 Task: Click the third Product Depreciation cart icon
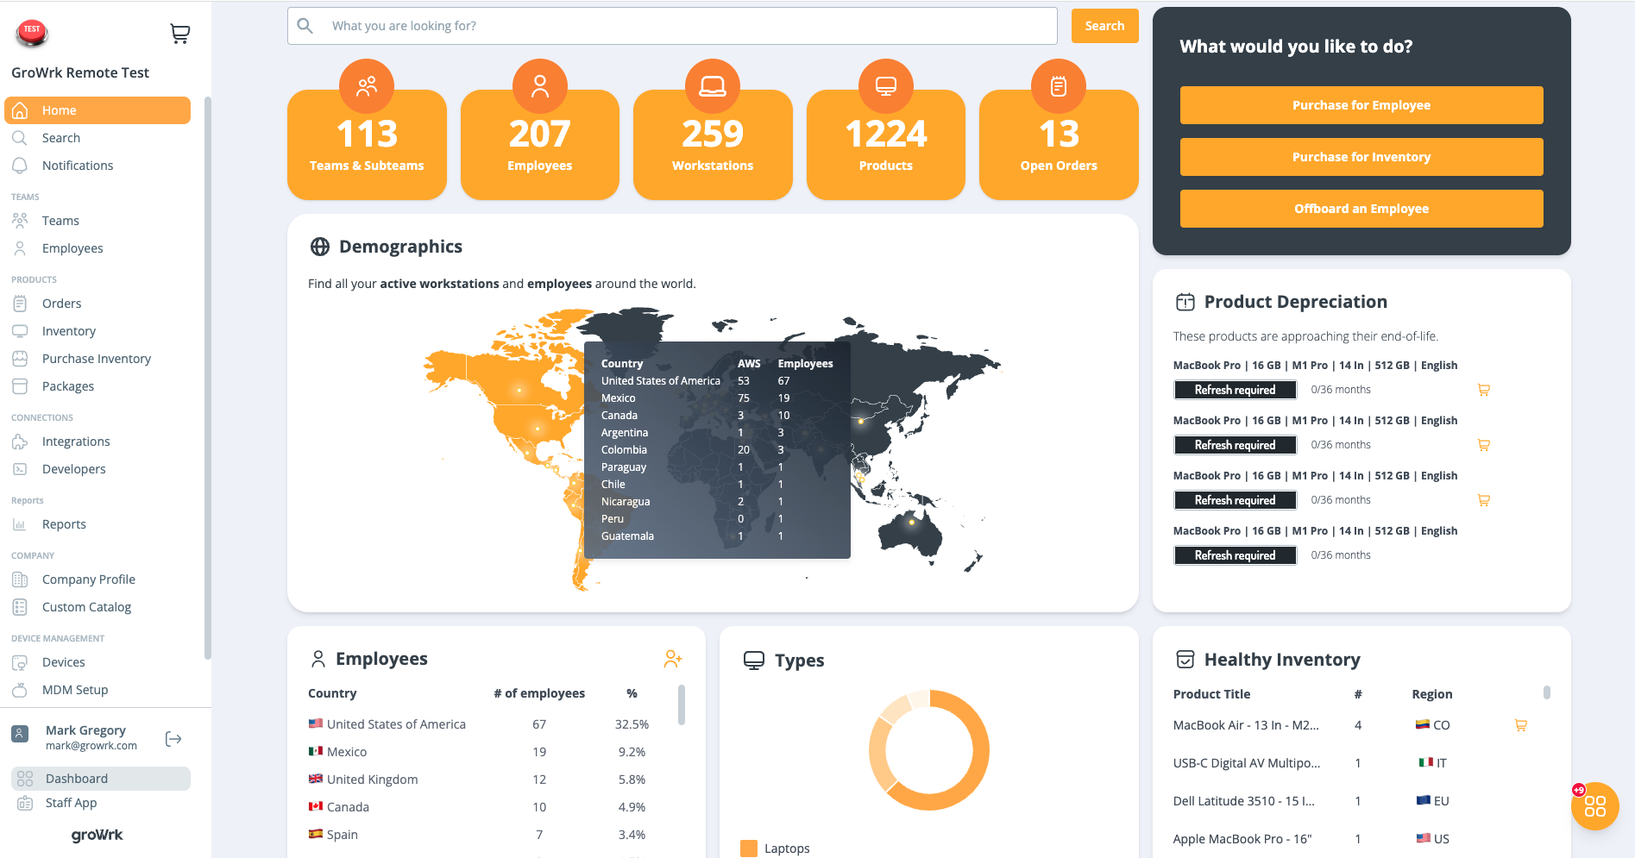click(1484, 500)
